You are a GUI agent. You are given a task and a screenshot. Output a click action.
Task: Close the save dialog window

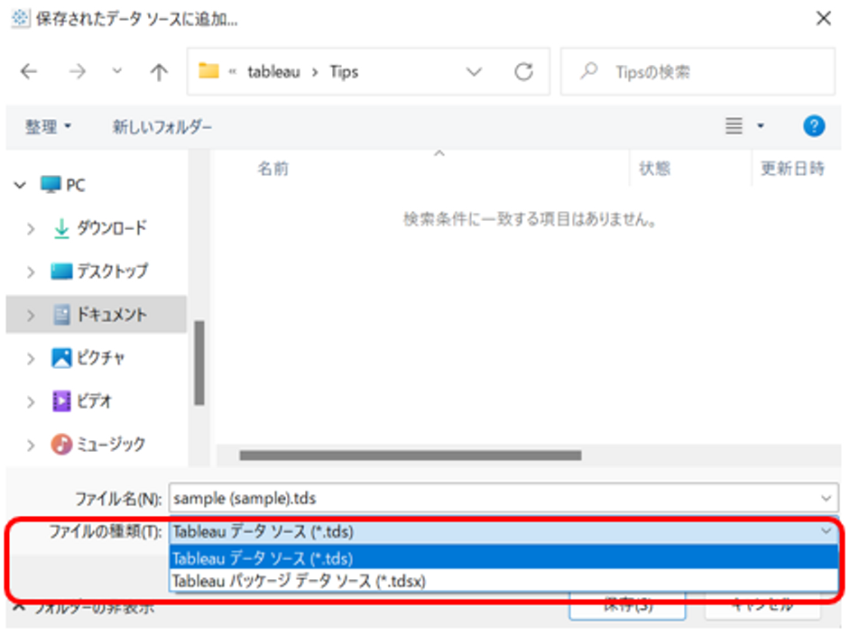pos(824,18)
